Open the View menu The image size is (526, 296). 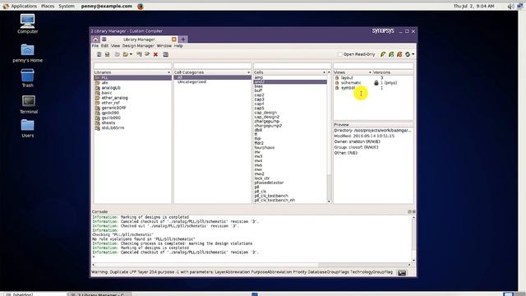tap(115, 46)
